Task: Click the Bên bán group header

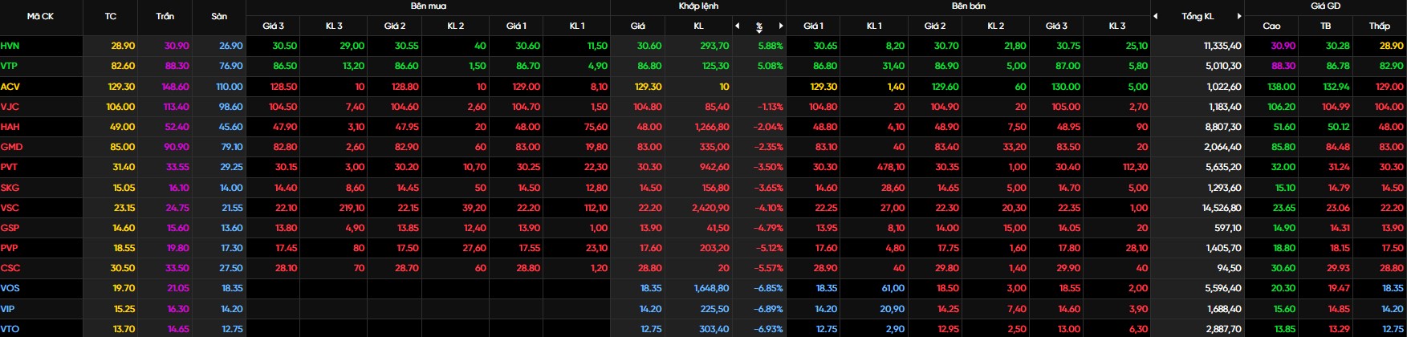Action: coord(968,6)
